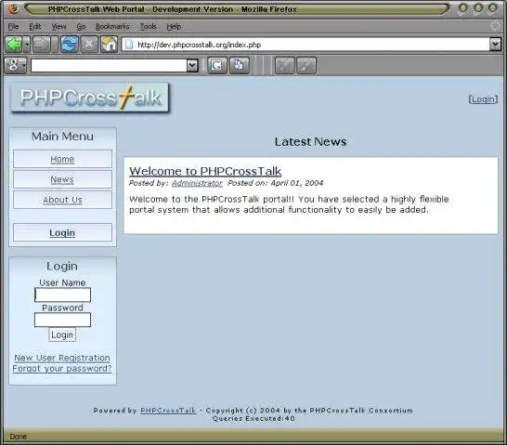This screenshot has width=507, height=445.
Task: Open the Bookmarks menu
Action: click(x=112, y=26)
